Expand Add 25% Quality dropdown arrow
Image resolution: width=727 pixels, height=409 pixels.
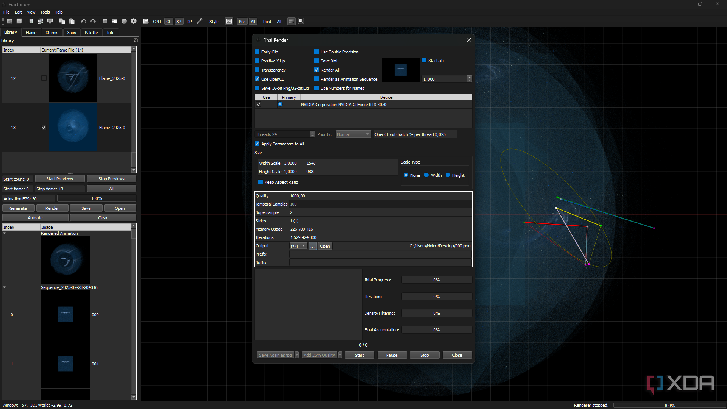click(x=340, y=355)
